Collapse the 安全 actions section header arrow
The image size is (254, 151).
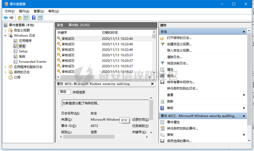tap(244, 32)
